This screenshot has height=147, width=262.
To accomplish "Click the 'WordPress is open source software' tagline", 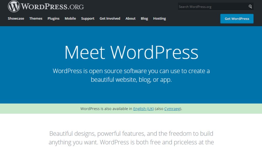I will tap(131, 75).
